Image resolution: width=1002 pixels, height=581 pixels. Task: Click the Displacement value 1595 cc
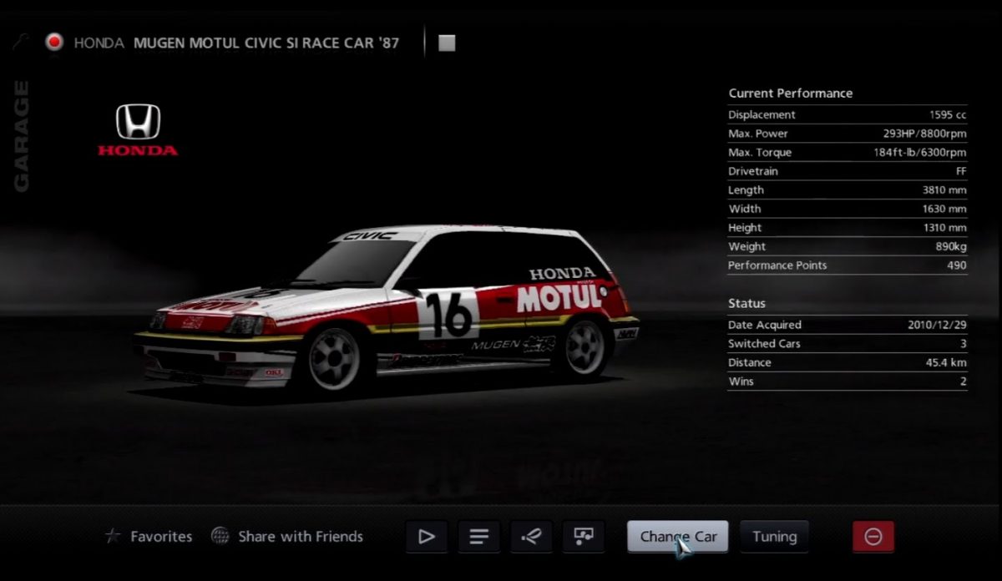pos(948,115)
